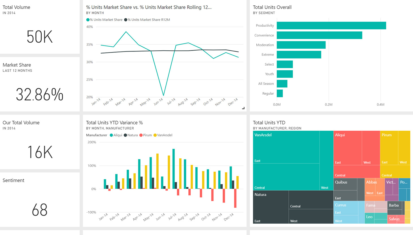Select the VanArsdel East treemap block

[286, 147]
